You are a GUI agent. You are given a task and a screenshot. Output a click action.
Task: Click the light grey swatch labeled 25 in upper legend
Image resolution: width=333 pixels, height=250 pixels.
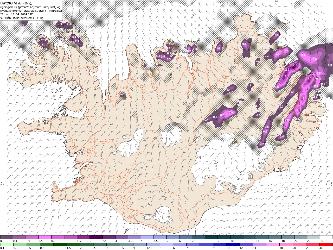pyautogui.click(x=313, y=237)
